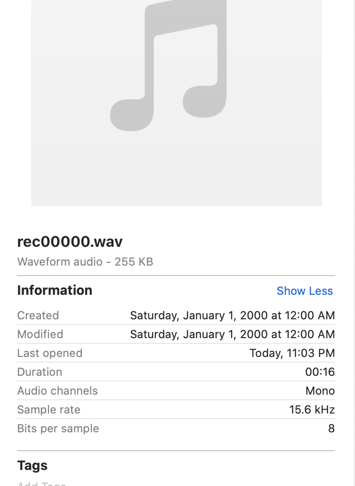Select the Created date value

pyautogui.click(x=232, y=316)
